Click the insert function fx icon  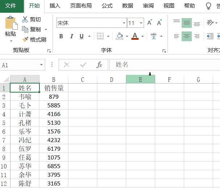pos(100,65)
